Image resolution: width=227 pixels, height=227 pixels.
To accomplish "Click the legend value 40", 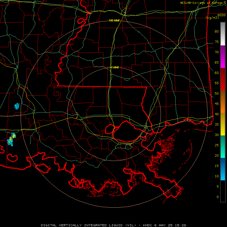I will point(217,114).
